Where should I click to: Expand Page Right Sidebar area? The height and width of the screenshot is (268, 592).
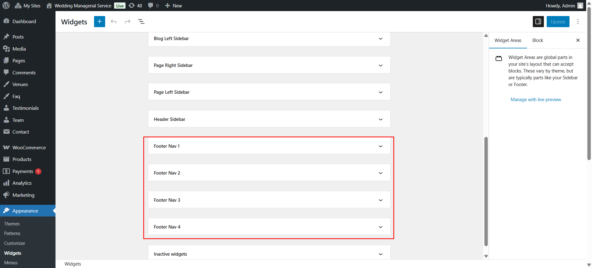point(269,65)
